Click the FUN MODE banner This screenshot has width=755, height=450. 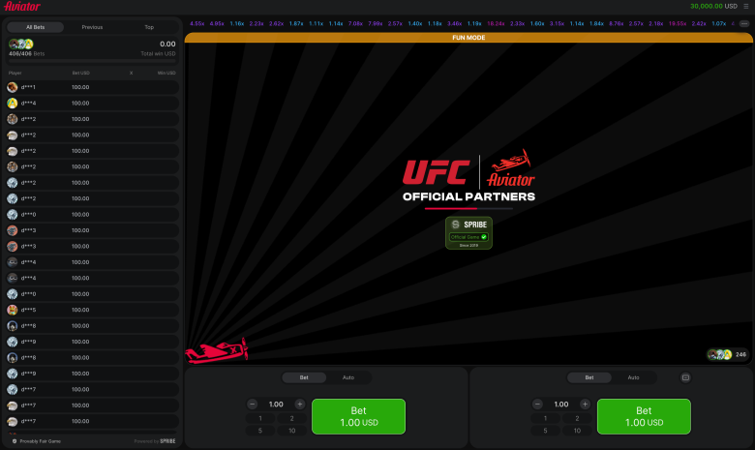coord(468,38)
